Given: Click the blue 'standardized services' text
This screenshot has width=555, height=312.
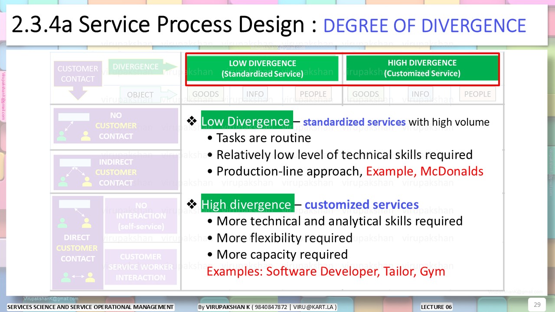Looking at the screenshot, I should [x=354, y=122].
